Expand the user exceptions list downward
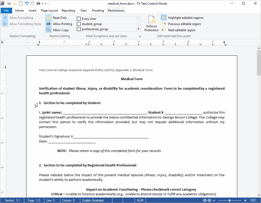 [x=138, y=29]
